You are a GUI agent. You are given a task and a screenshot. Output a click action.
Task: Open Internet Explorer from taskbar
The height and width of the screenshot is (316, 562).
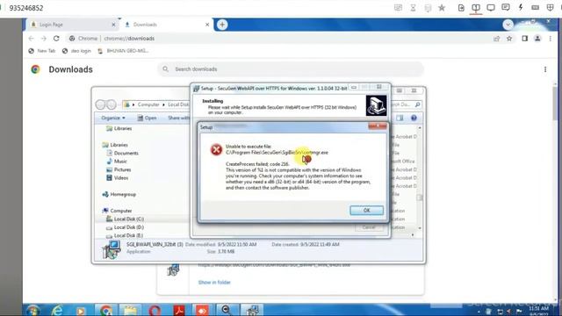point(57,310)
